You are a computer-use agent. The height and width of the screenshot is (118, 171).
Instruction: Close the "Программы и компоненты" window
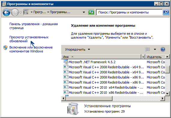(167, 4)
